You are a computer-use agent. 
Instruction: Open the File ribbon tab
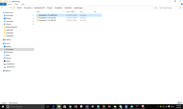coord(3,4)
